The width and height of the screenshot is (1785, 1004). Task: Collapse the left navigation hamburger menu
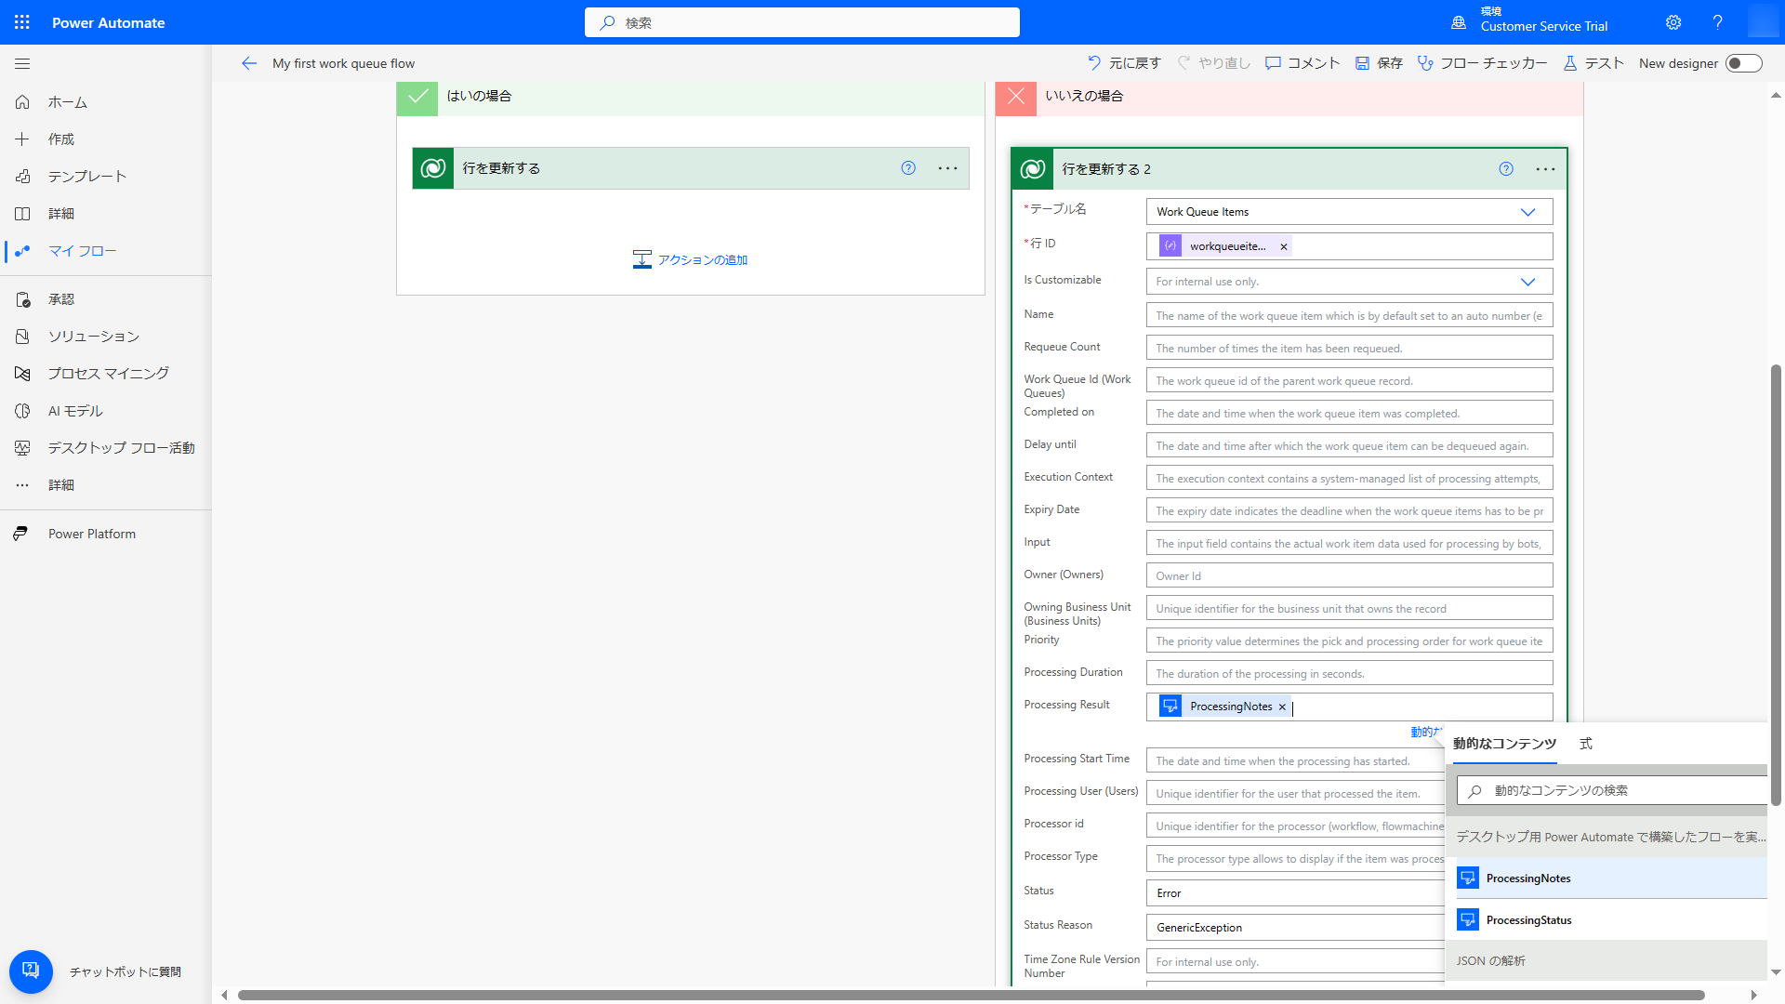(22, 63)
